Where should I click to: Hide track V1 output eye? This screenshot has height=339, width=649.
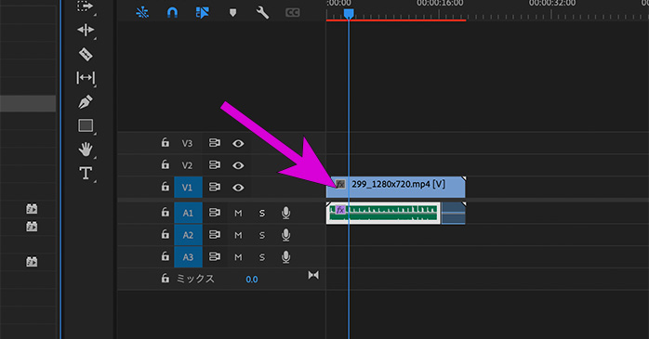coord(238,188)
